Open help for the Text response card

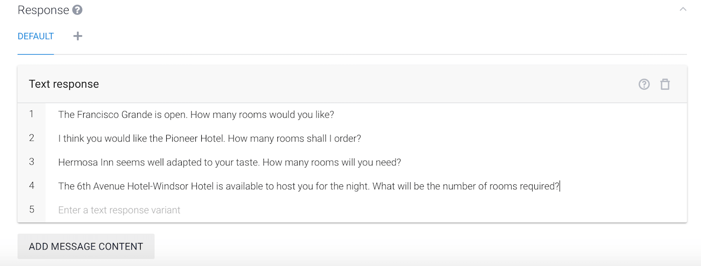(x=644, y=84)
